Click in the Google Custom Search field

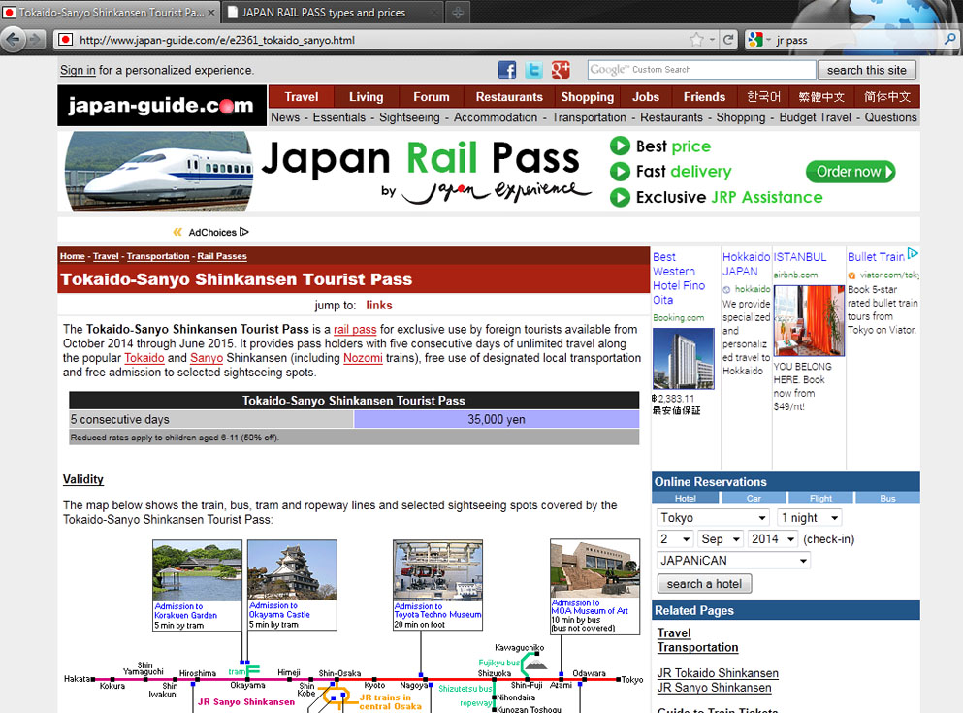[701, 70]
